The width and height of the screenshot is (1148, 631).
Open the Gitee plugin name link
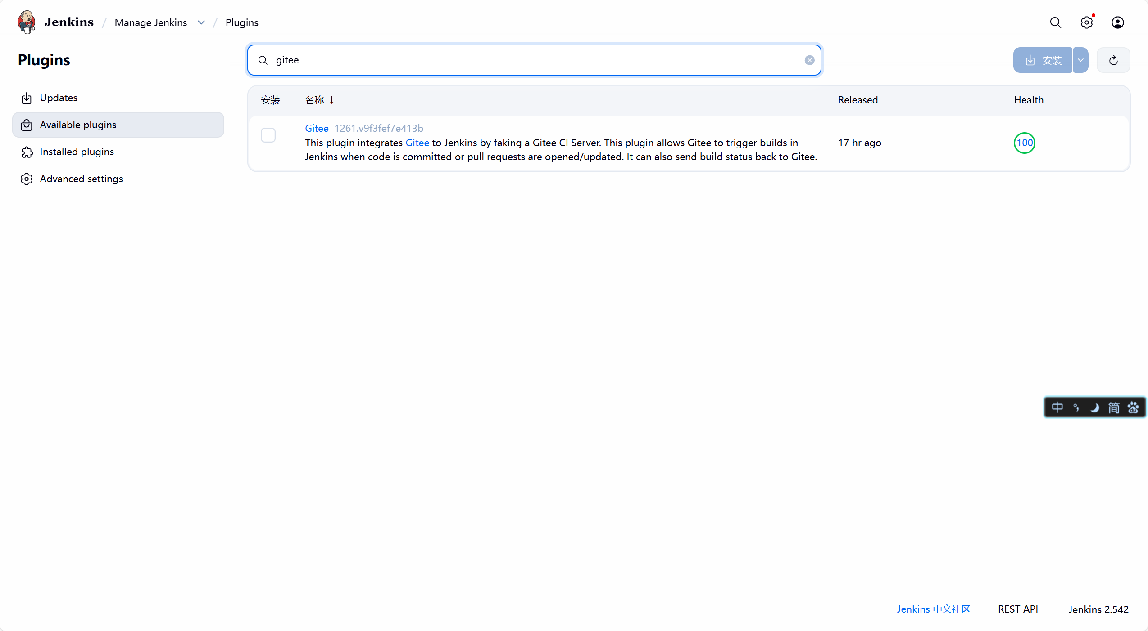click(317, 129)
